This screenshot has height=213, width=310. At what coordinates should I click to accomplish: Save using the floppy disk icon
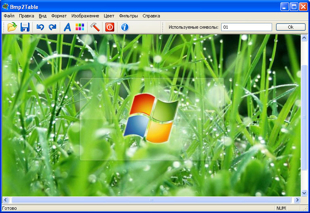coord(25,27)
